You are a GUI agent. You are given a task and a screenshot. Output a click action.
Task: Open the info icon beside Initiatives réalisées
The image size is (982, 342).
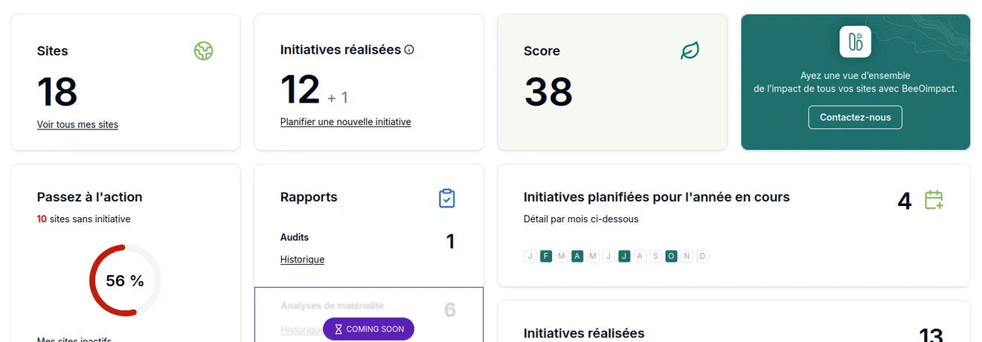click(408, 50)
